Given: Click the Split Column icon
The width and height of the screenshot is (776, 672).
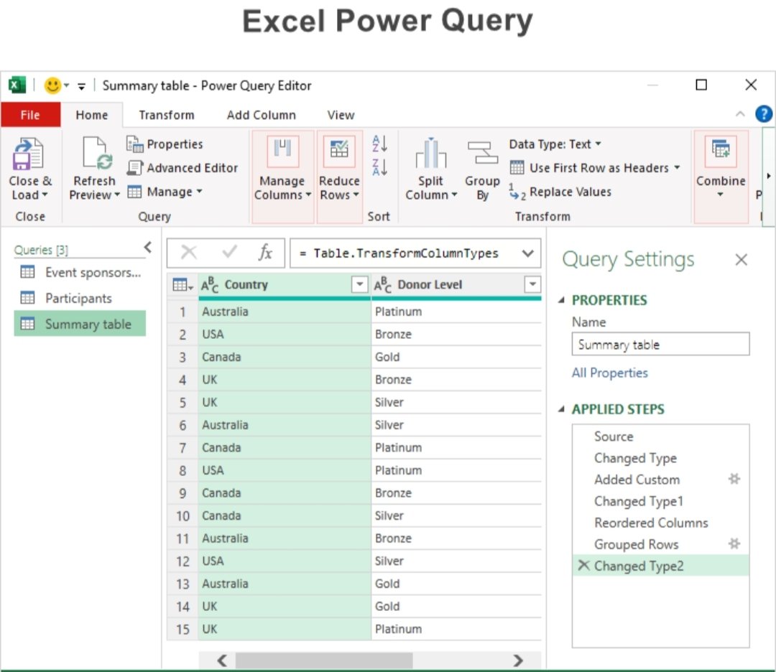Looking at the screenshot, I should 430,153.
